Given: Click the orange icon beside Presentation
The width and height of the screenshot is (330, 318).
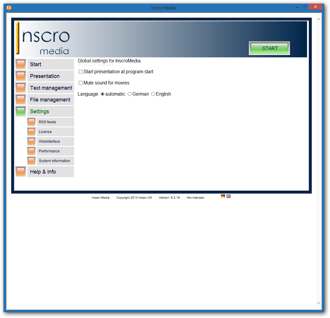Looking at the screenshot, I should click(x=21, y=76).
